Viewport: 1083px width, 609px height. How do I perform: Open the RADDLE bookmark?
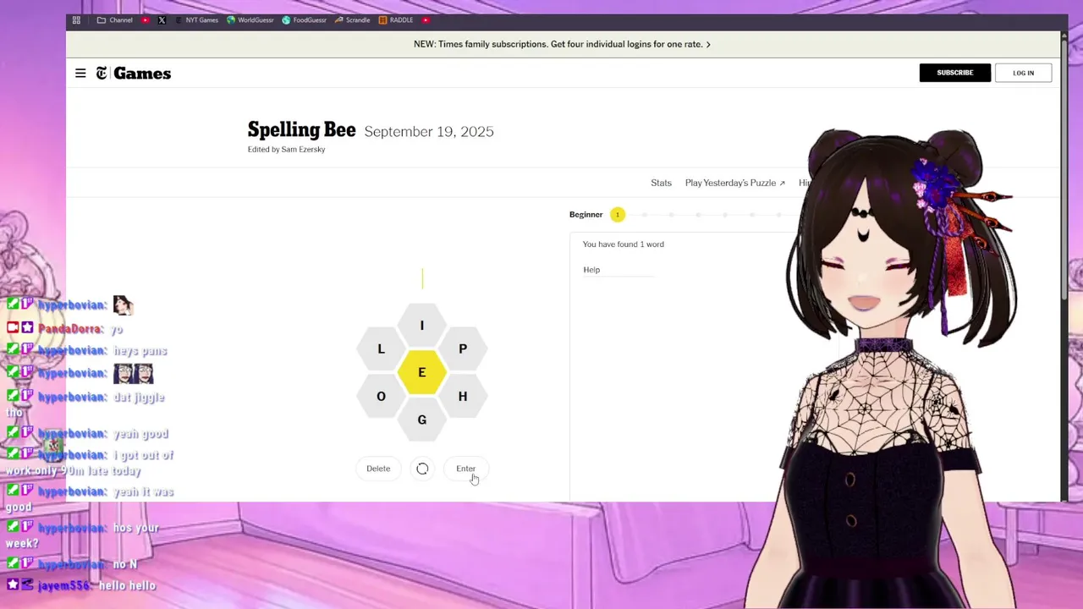coord(396,20)
